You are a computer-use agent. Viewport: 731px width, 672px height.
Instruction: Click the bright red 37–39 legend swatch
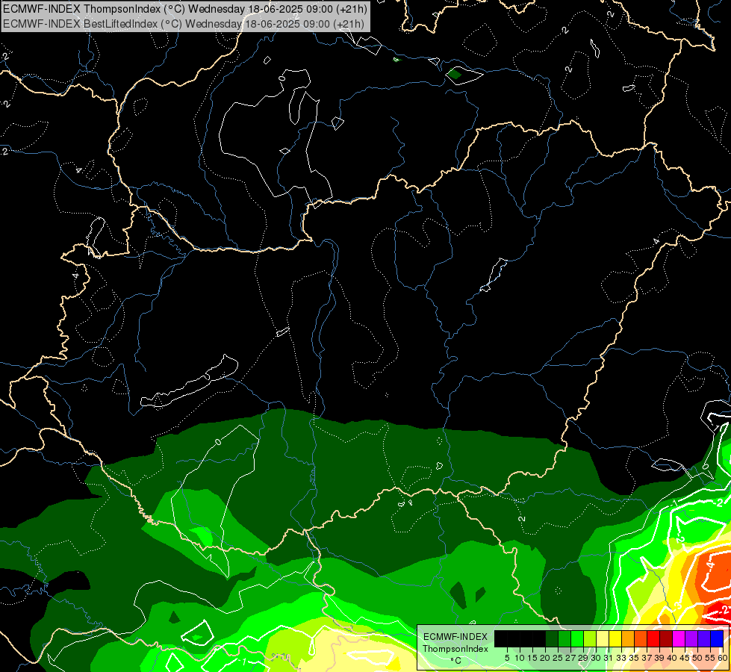pos(653,638)
